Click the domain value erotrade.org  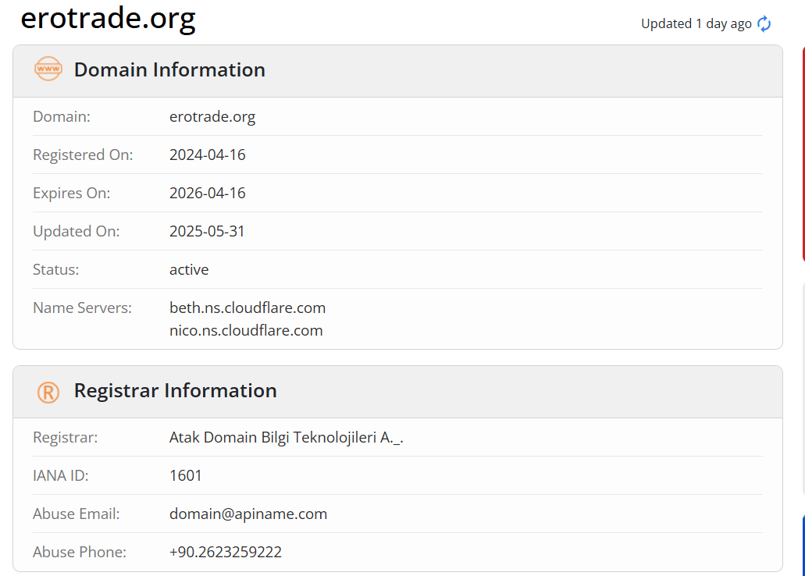tap(212, 117)
